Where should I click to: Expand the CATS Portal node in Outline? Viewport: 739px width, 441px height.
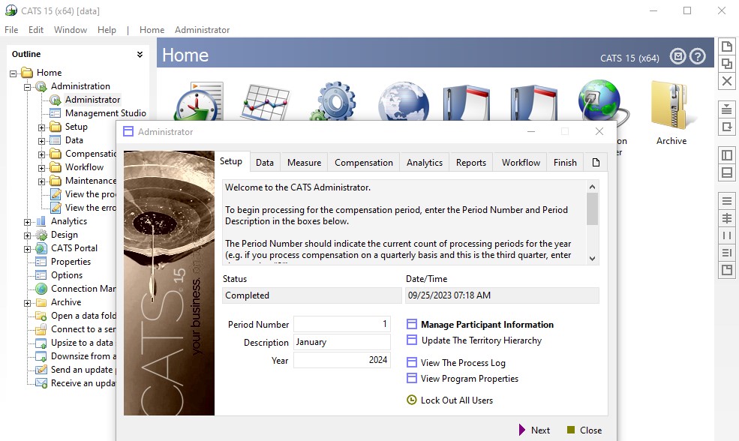click(x=27, y=249)
